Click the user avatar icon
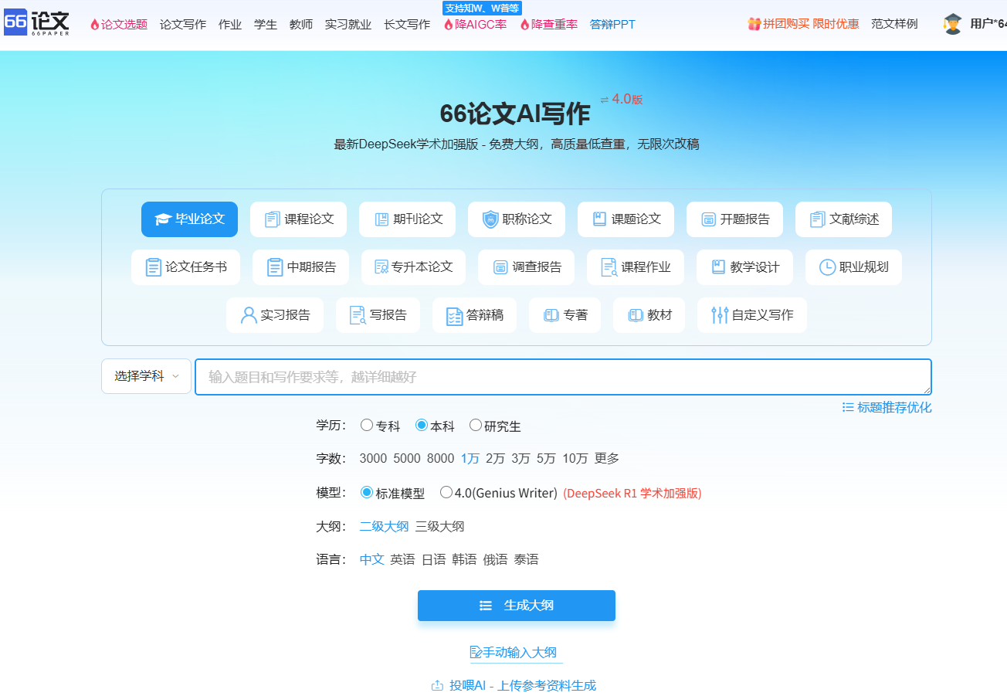The width and height of the screenshot is (1007, 696). (x=952, y=24)
